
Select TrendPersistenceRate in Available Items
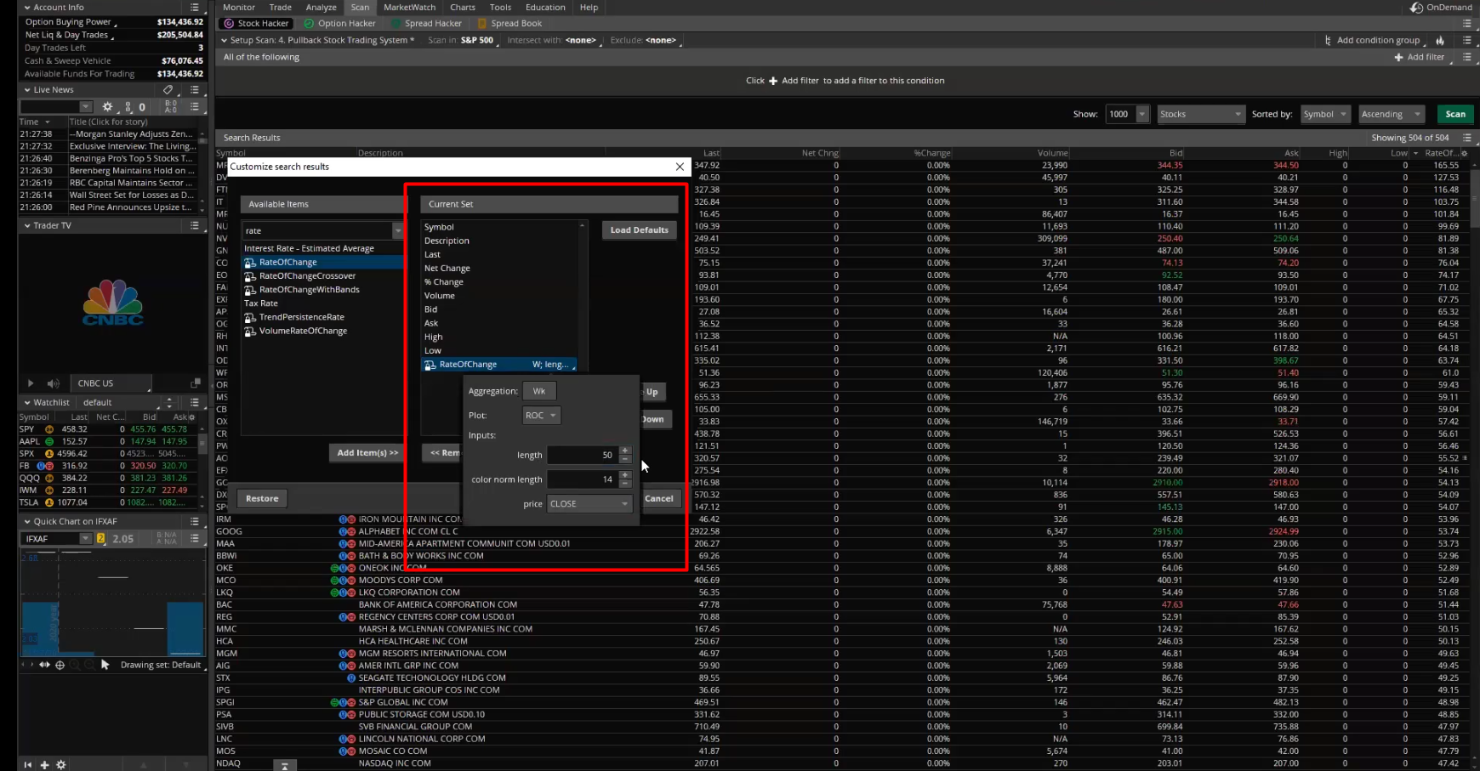pos(301,317)
